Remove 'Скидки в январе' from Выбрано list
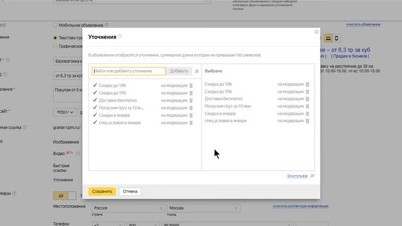 (x=307, y=114)
